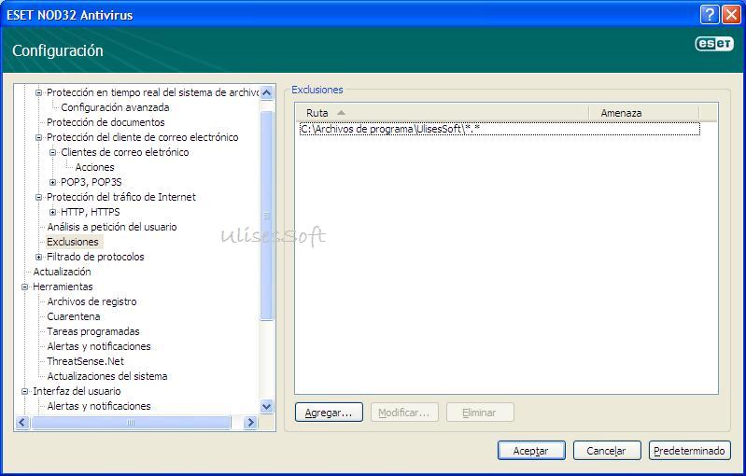
Task: Sort by the Ruta column header
Action: coord(442,113)
